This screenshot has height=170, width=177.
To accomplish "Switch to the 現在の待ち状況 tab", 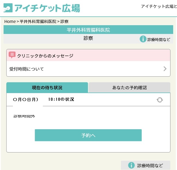I will coord(47,88).
